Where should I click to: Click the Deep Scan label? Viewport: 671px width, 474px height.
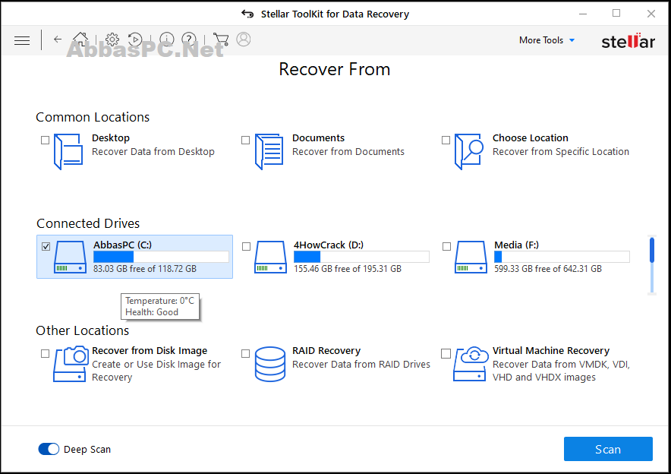(87, 449)
